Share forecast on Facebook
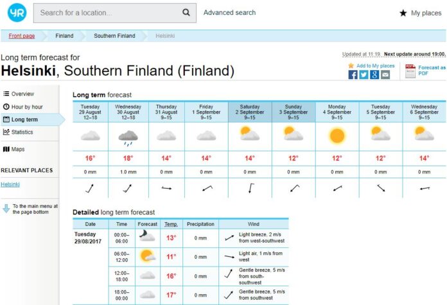This screenshot has width=447, height=305. tap(353, 74)
